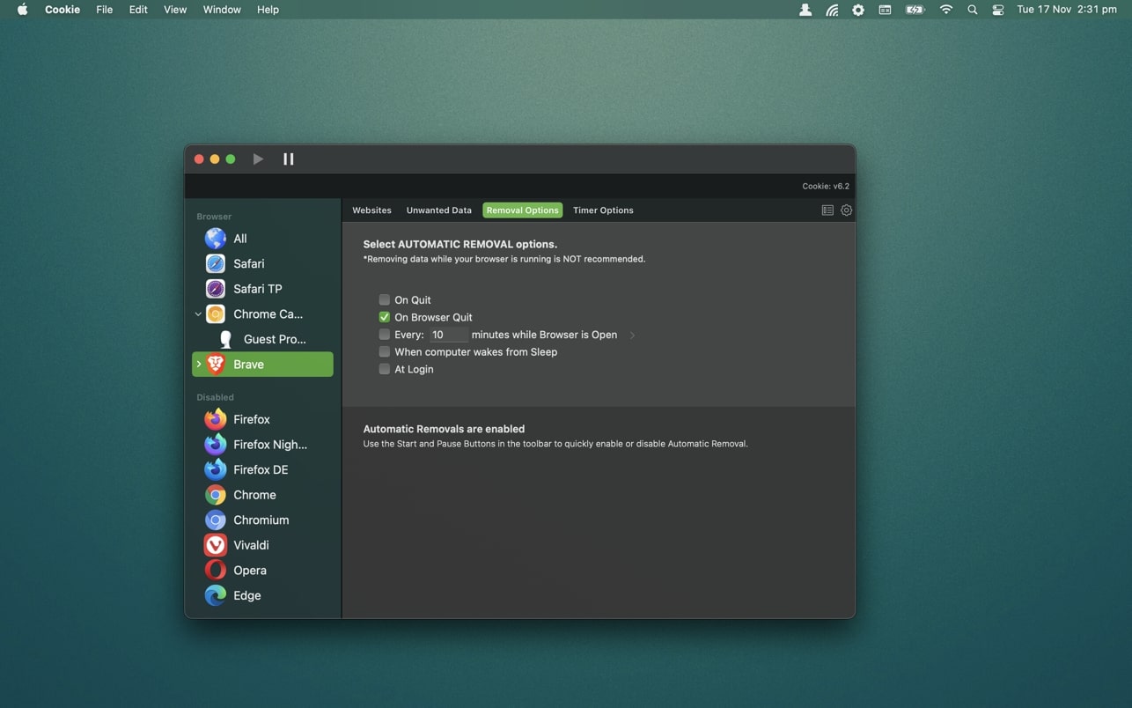Image resolution: width=1132 pixels, height=708 pixels.
Task: Click the minutes interval input field
Action: 448,336
